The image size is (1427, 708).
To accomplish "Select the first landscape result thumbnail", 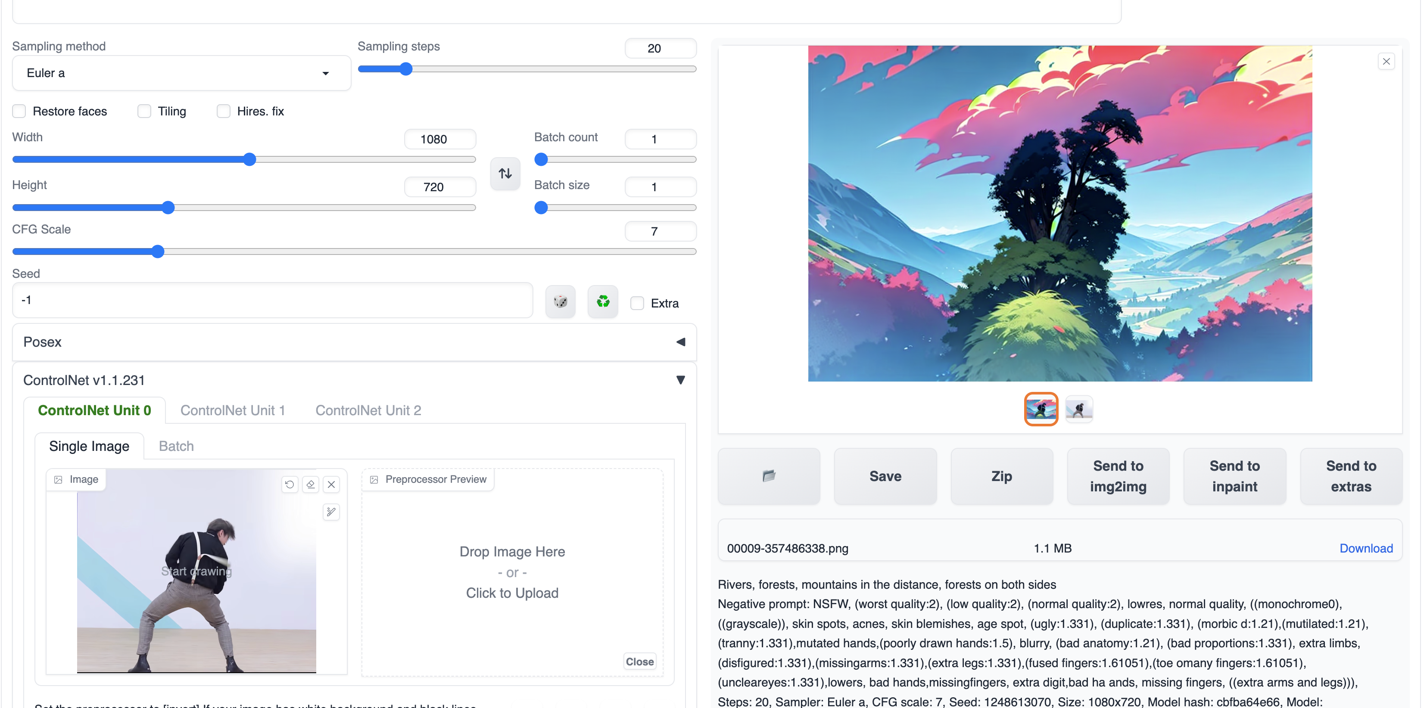I will click(1041, 409).
